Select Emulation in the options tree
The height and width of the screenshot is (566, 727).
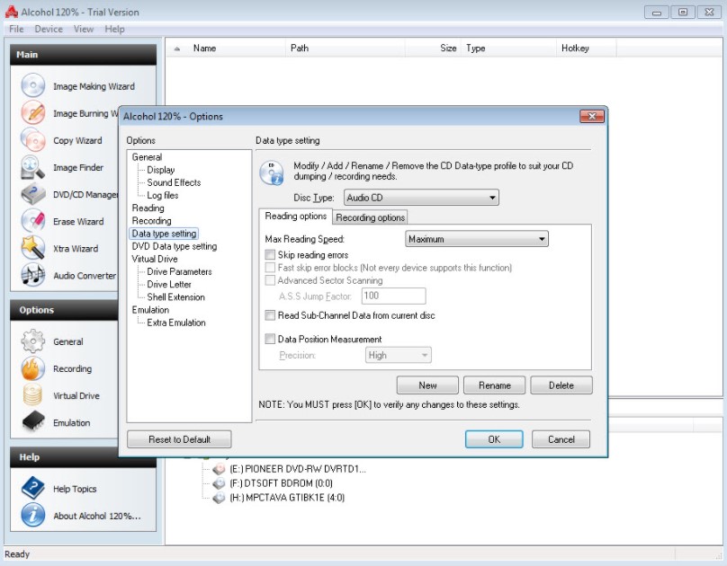click(150, 310)
